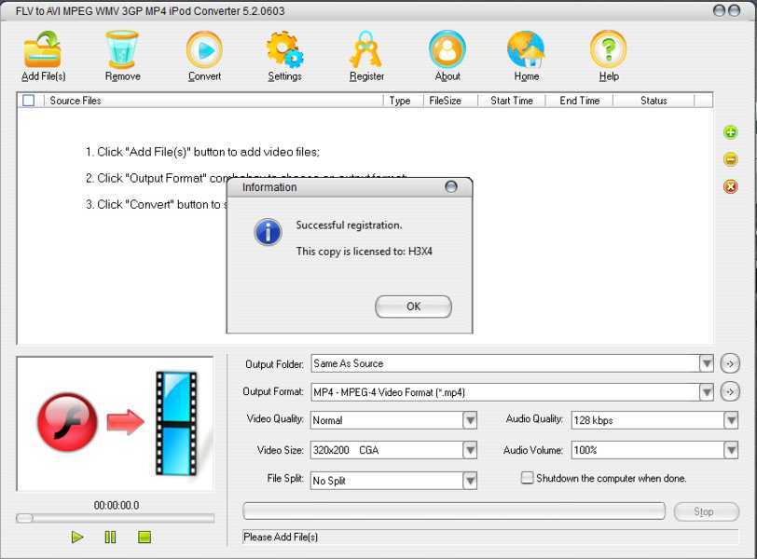This screenshot has width=757, height=559.
Task: Click the red X icon to clear list
Action: pyautogui.click(x=731, y=187)
